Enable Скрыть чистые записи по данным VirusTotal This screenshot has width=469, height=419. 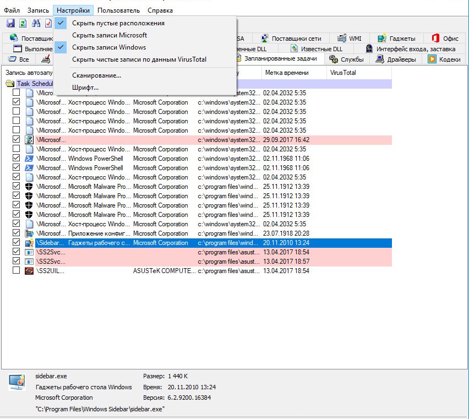tap(145, 59)
